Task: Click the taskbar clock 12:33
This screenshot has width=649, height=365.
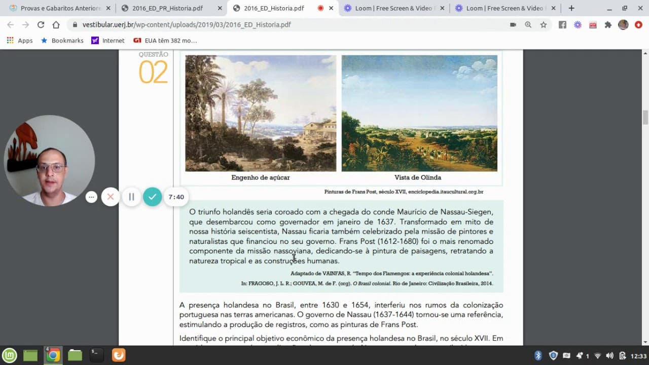Action: coord(639,356)
